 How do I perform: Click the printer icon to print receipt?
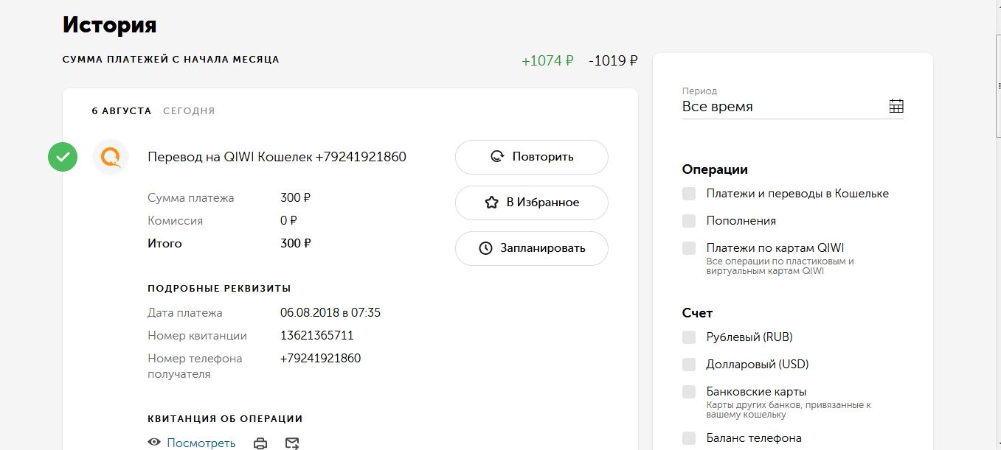[260, 443]
